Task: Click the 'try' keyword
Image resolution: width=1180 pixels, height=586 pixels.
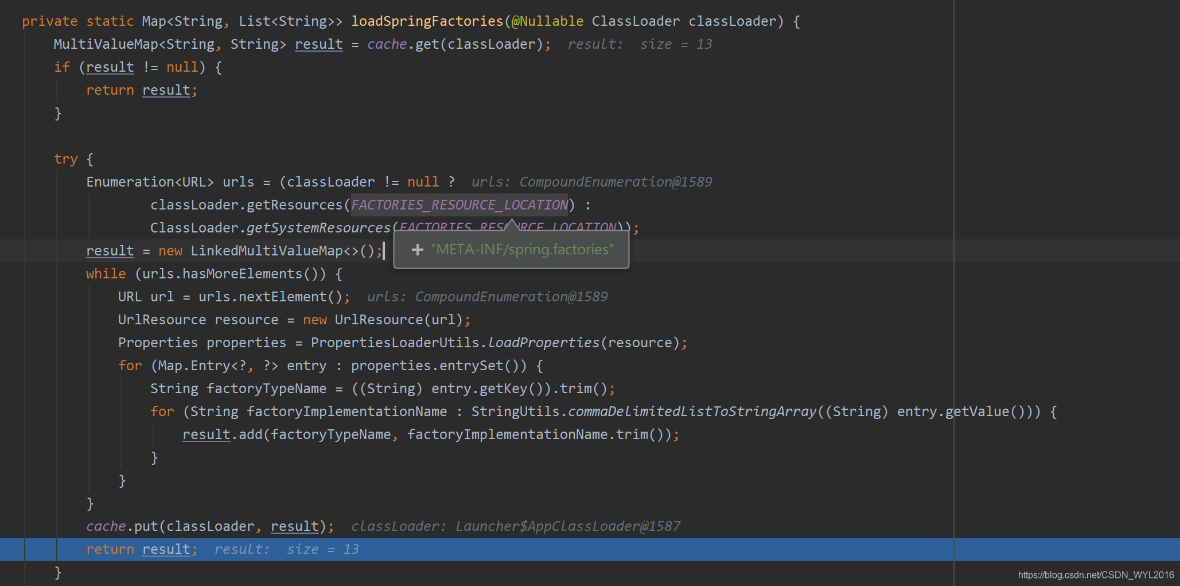Action: pos(66,159)
